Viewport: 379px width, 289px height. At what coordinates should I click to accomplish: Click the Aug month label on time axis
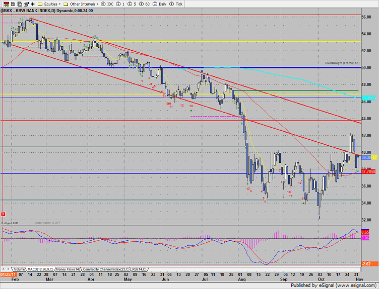click(x=242, y=279)
